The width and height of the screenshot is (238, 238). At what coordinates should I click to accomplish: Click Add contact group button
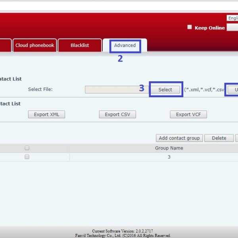click(x=179, y=138)
